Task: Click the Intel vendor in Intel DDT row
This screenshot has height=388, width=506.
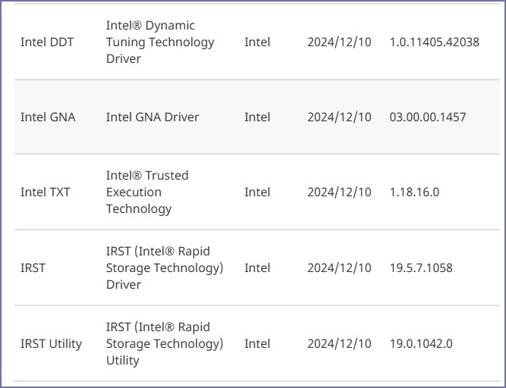Action: [x=257, y=42]
